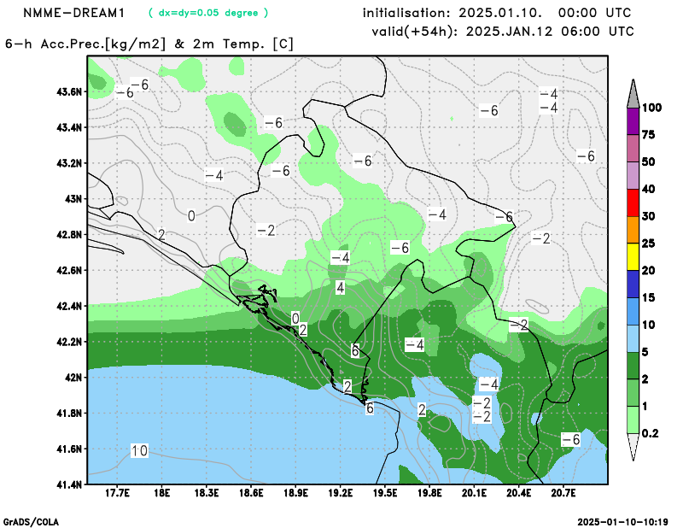This screenshot has width=683, height=528.
Task: Click the pink 50–75 legend color block
Action: click(x=633, y=149)
